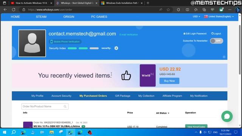
Task: Go to HOME in site navigation
Action: [15, 17]
